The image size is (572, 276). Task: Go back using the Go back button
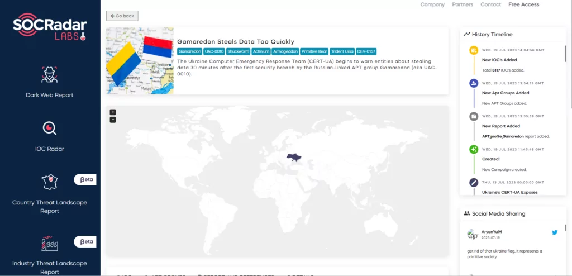tap(122, 16)
